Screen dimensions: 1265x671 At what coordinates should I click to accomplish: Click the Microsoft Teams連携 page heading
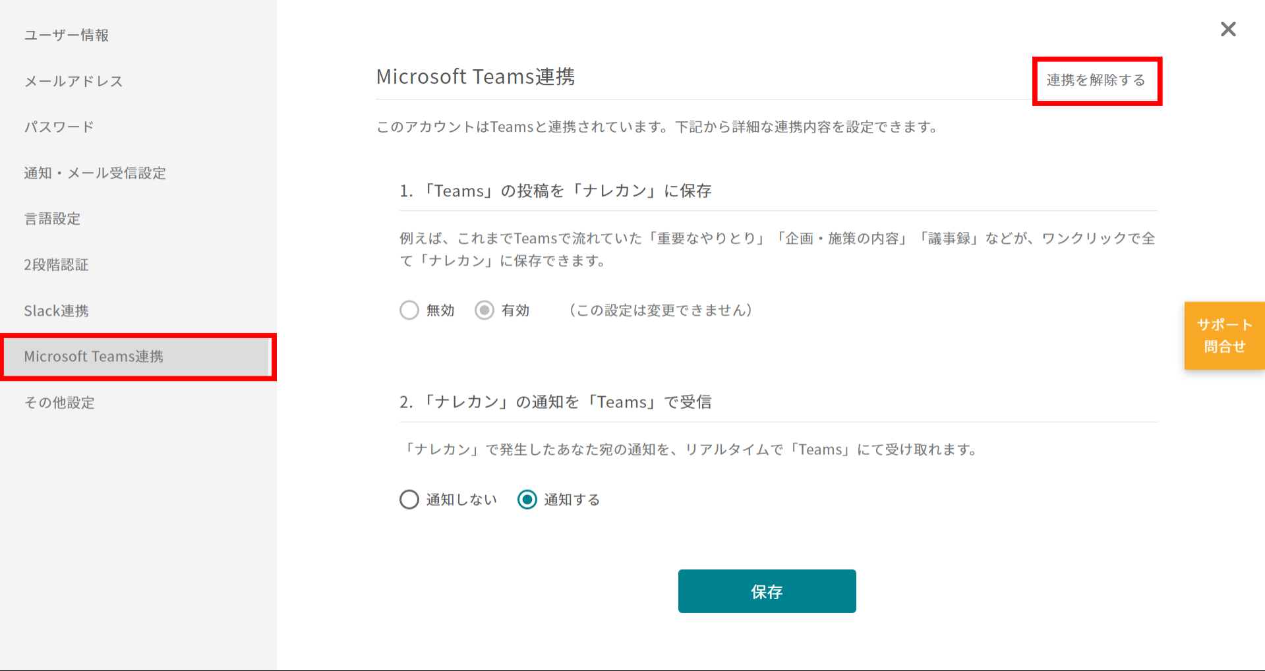pos(475,76)
